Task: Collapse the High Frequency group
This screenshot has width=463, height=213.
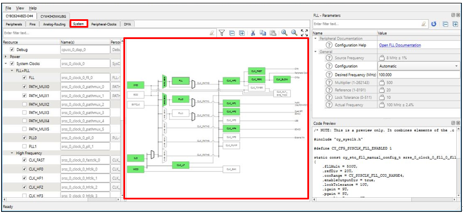Action: coord(12,153)
